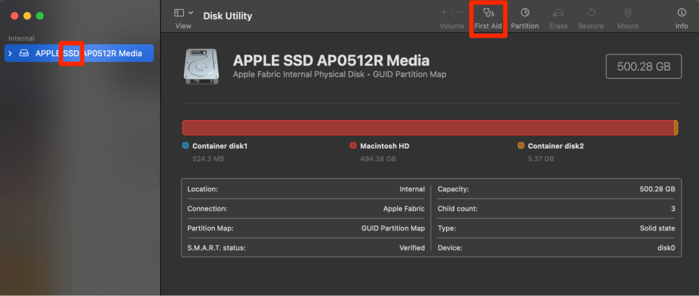The height and width of the screenshot is (296, 699).
Task: Expand APPLE SSD AP0512R Media in sidebar
Action: point(10,54)
